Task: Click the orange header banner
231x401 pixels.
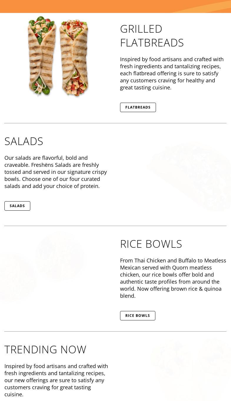Action: (x=115, y=6)
